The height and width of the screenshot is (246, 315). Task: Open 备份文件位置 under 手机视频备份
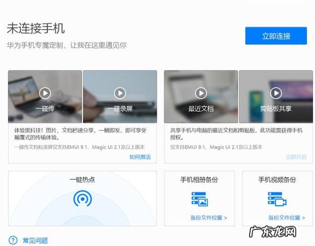(286, 217)
